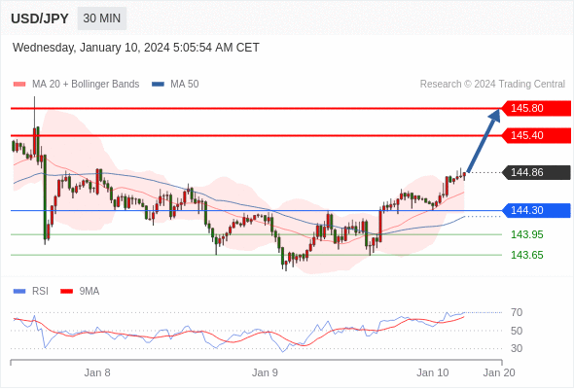Click the RSI blue legend swatch
This screenshot has width=574, height=389.
19,292
